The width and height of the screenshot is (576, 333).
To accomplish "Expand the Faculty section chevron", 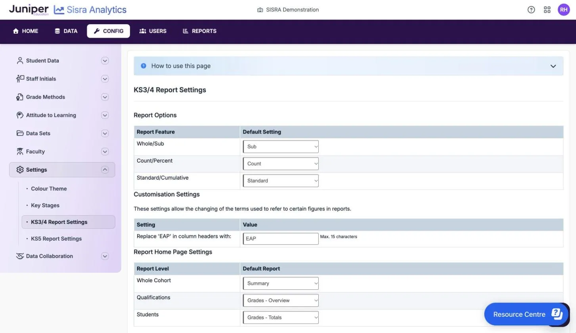I will click(x=105, y=152).
